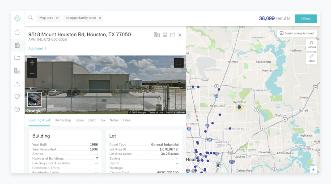Open the Filters button

coord(306,19)
